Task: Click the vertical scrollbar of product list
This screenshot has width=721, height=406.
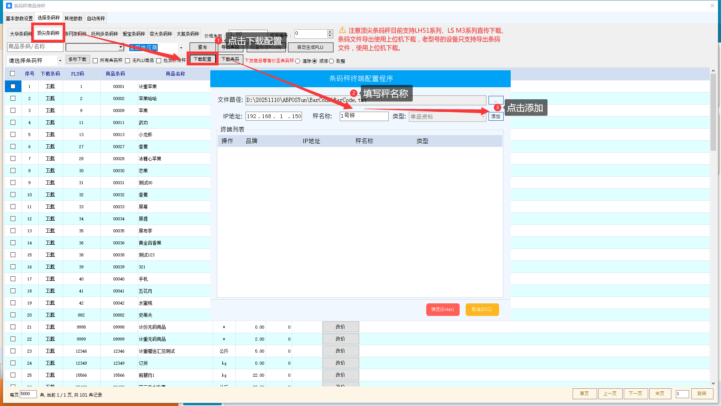Action: 713,113
